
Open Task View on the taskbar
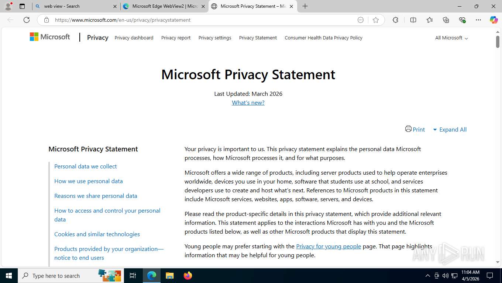click(x=133, y=276)
